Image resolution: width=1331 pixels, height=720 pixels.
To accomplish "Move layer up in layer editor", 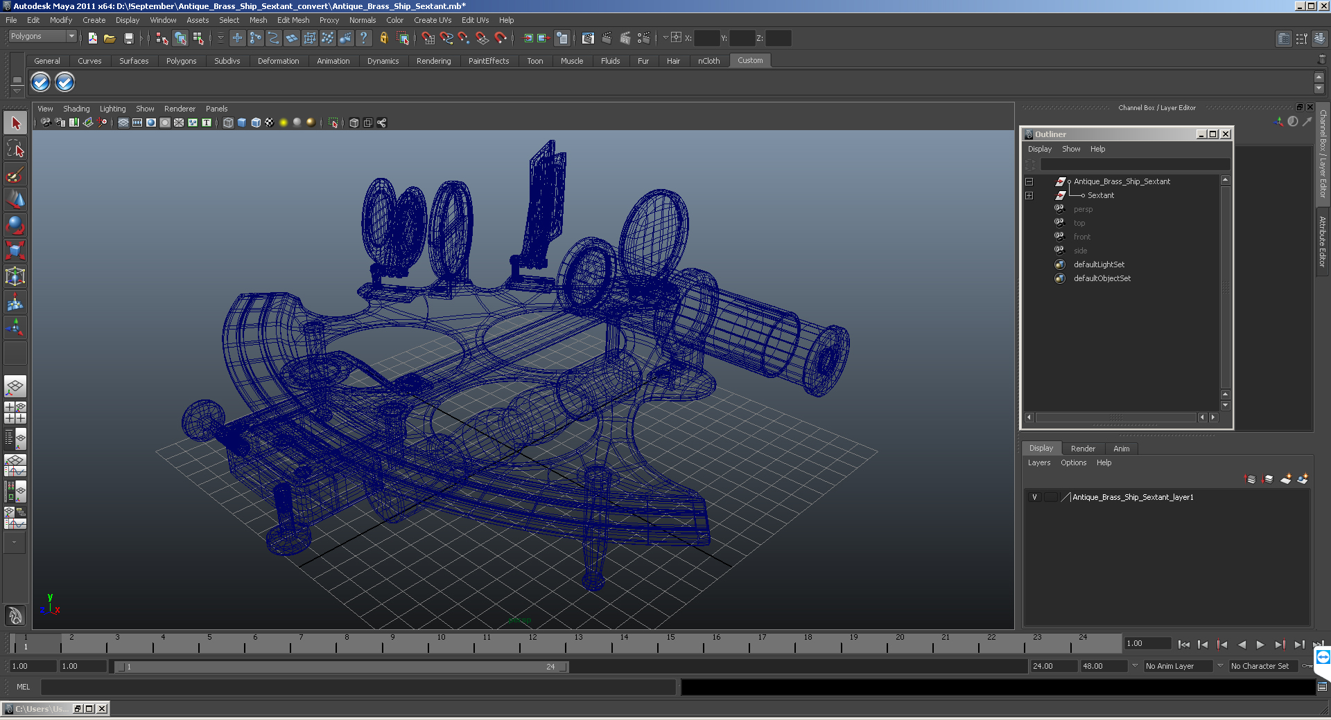I will tap(1251, 479).
